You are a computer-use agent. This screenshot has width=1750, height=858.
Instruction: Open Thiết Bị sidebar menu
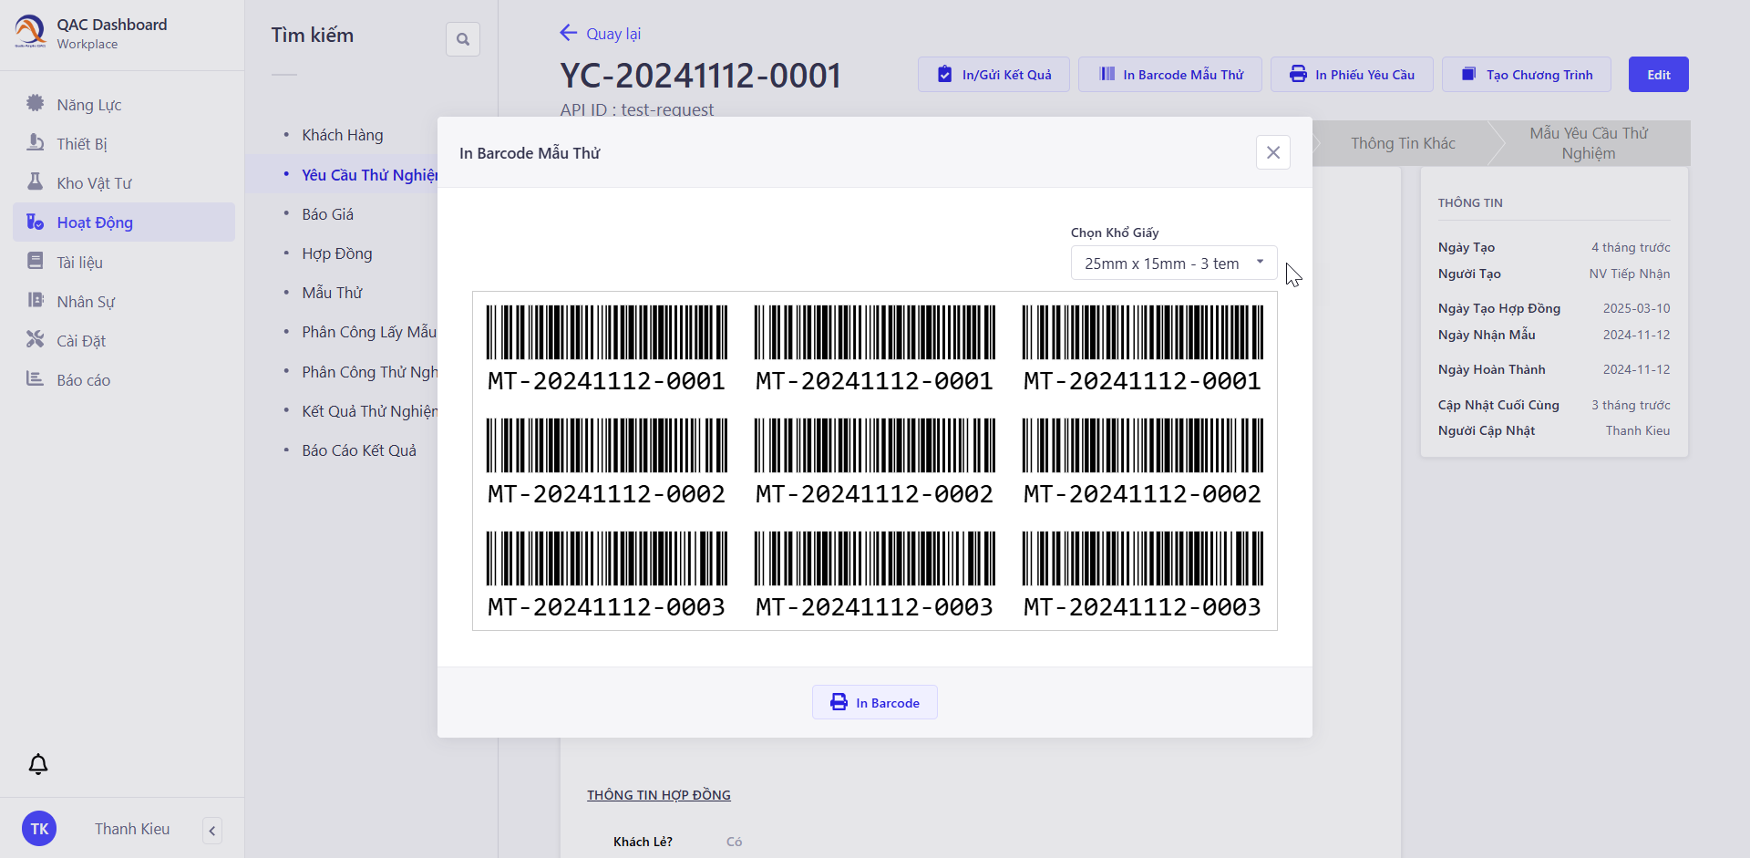[x=124, y=143]
